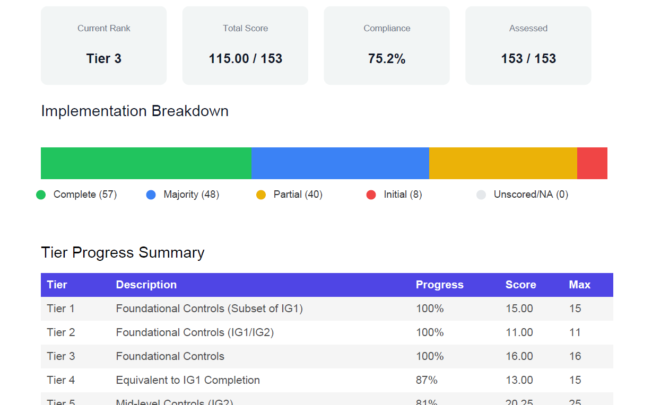Click the yellow Partial legend marker

pos(262,195)
